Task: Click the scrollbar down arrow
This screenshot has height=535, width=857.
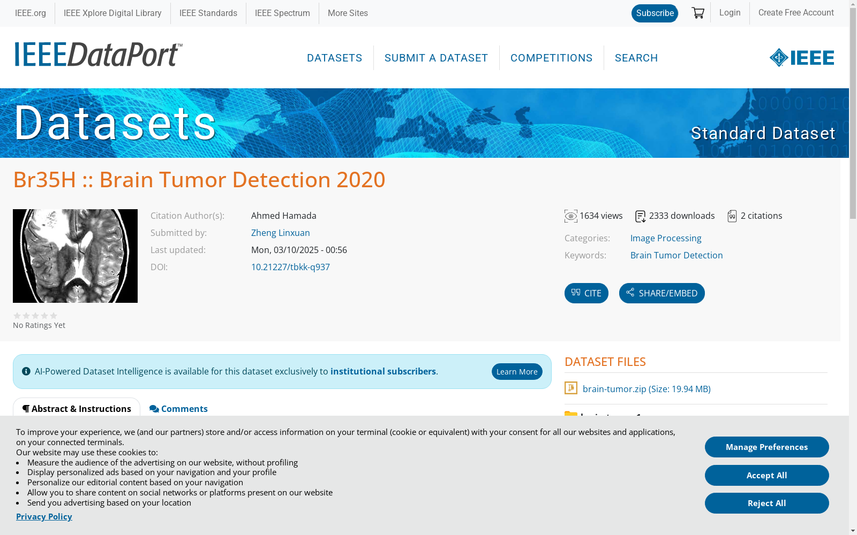Action: pos(853,531)
